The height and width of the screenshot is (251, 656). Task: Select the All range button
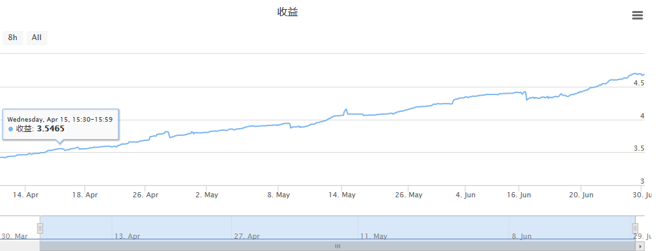(x=37, y=38)
